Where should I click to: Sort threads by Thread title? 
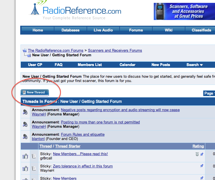46,146
